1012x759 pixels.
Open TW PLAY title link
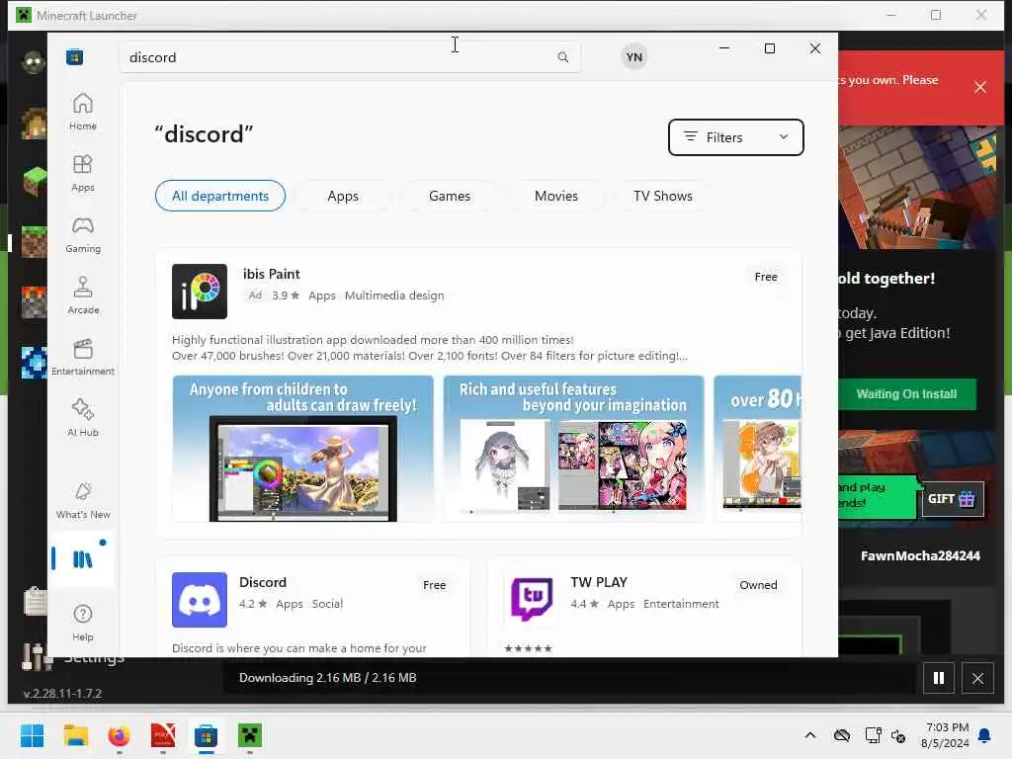pyautogui.click(x=598, y=582)
